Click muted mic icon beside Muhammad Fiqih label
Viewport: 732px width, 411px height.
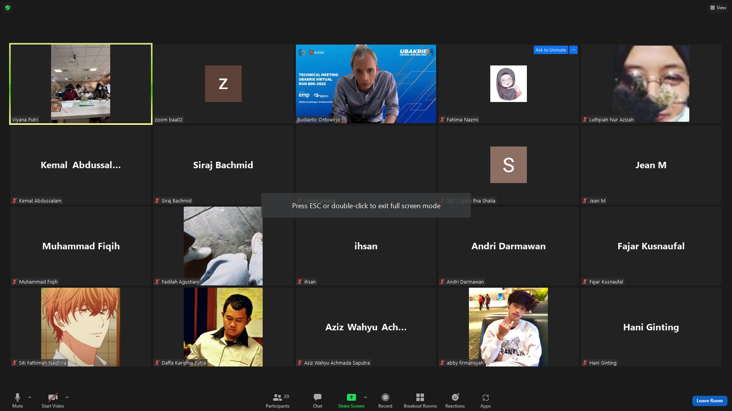pos(14,282)
